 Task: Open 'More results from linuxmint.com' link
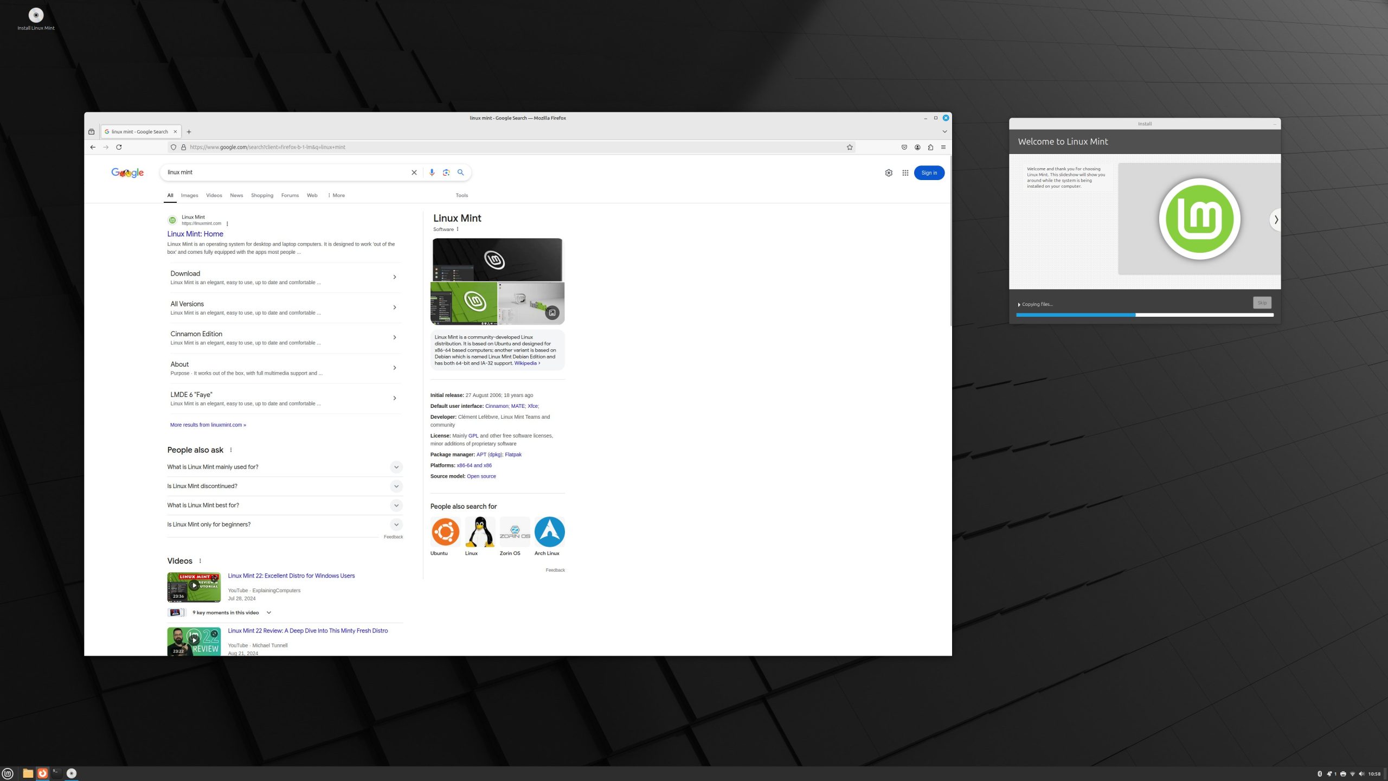(208, 425)
